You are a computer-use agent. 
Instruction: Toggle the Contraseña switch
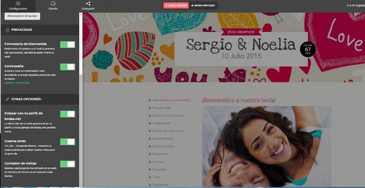[x=67, y=67]
